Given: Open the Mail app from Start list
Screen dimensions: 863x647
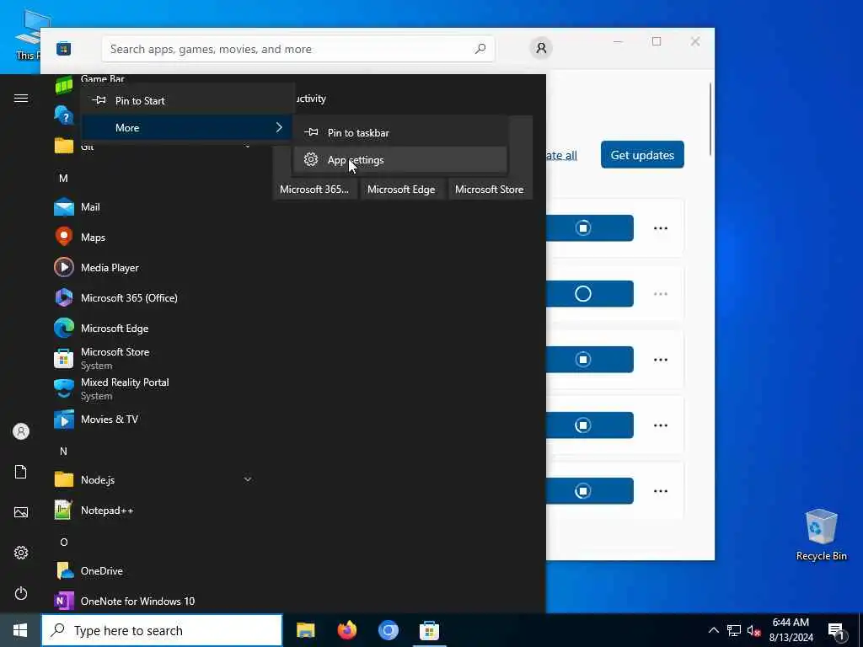Looking at the screenshot, I should [x=154, y=207].
